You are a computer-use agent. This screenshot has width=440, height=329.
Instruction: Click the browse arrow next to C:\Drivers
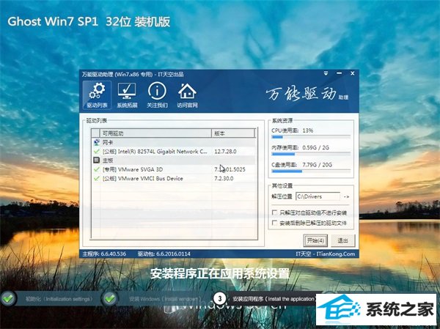click(346, 197)
